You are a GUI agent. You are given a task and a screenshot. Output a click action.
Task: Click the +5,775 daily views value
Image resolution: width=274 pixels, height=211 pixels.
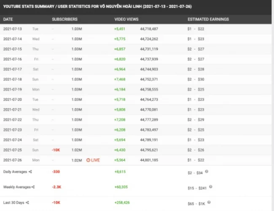tap(120, 39)
